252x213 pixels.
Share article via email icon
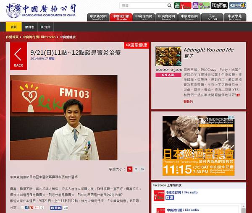[22, 208]
